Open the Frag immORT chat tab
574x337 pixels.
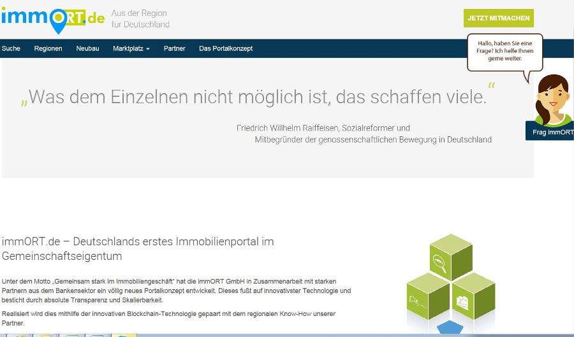pos(550,132)
